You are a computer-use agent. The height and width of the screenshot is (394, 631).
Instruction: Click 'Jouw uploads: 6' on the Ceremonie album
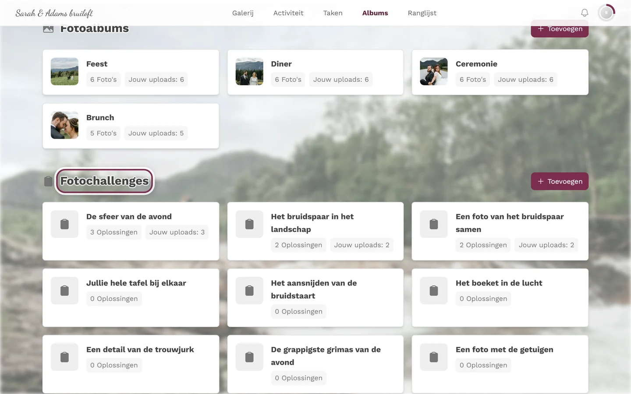(x=525, y=79)
